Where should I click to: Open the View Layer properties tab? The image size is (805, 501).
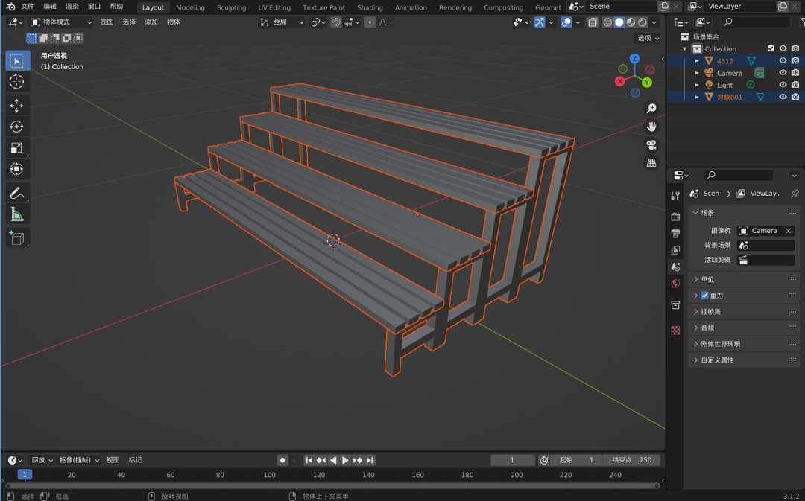tap(675, 249)
